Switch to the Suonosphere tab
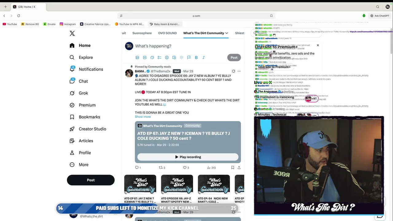This screenshot has height=221, width=393. click(x=142, y=33)
